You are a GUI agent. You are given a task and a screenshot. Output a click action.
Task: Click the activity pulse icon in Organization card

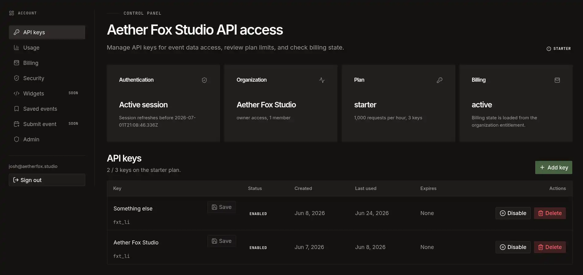click(322, 80)
